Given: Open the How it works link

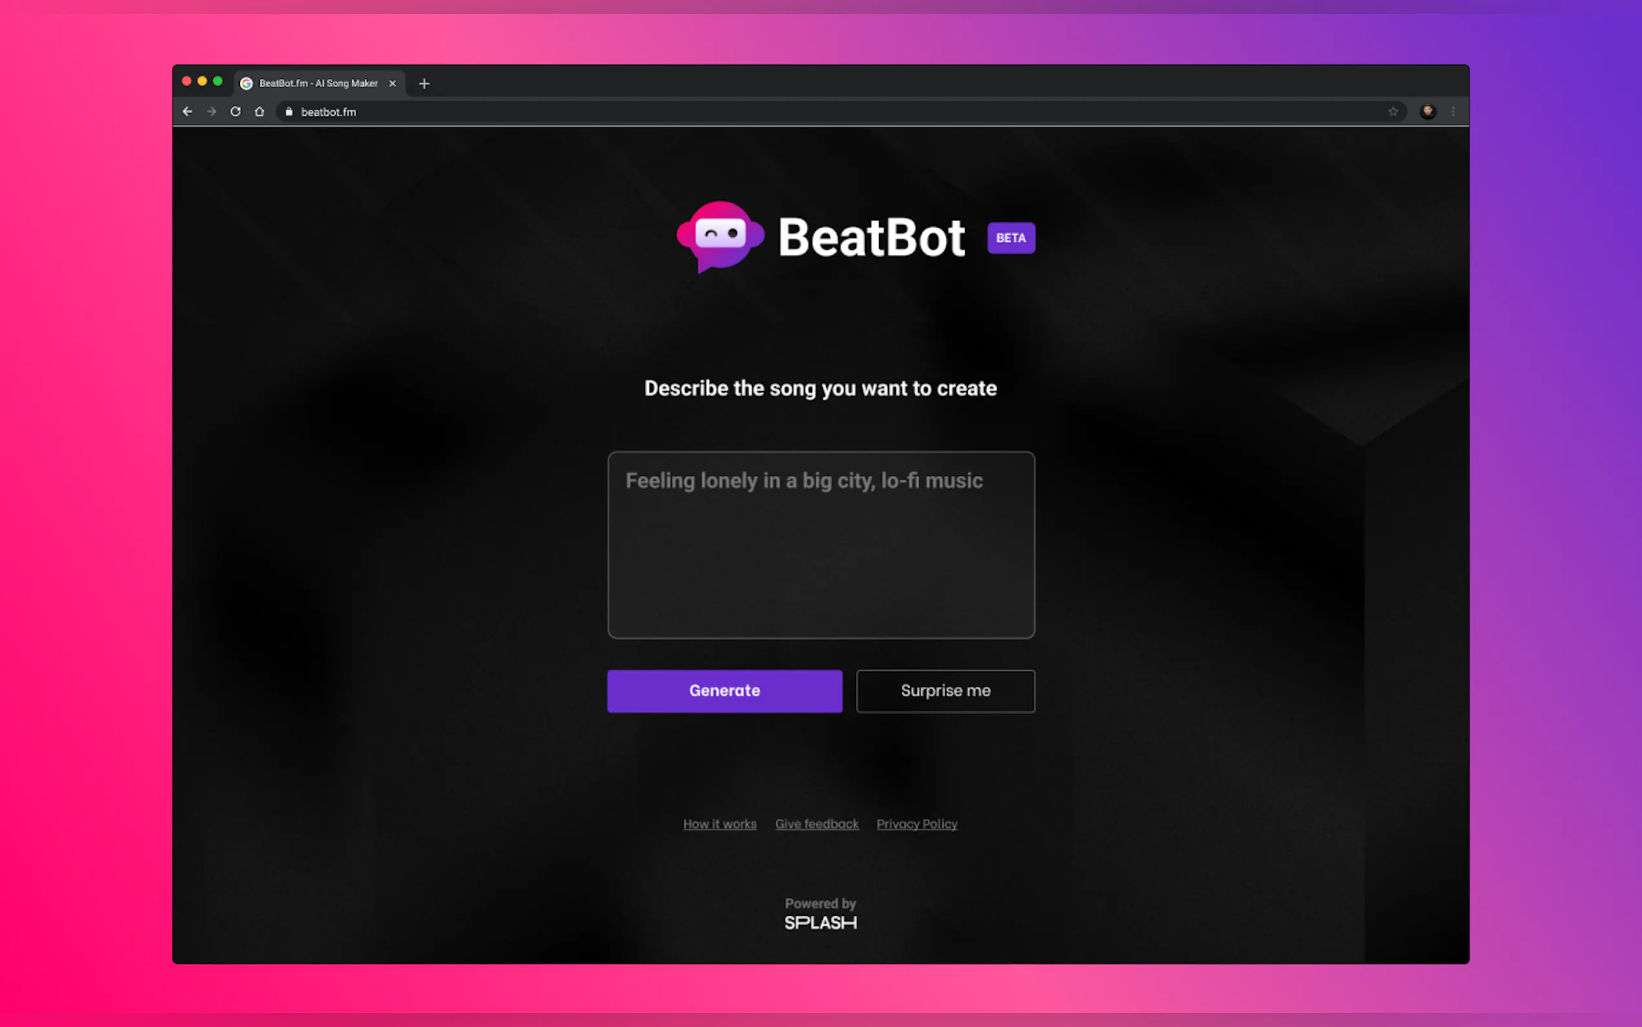Looking at the screenshot, I should [720, 824].
